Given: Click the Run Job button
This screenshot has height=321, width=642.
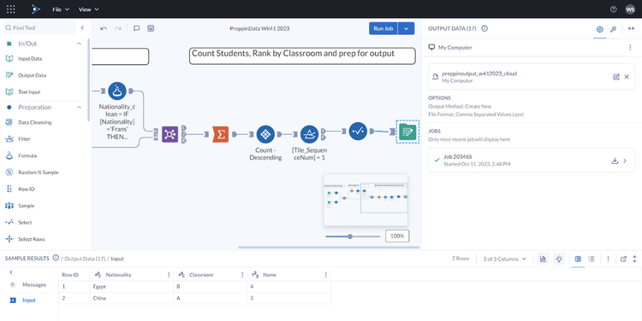Looking at the screenshot, I should [383, 28].
